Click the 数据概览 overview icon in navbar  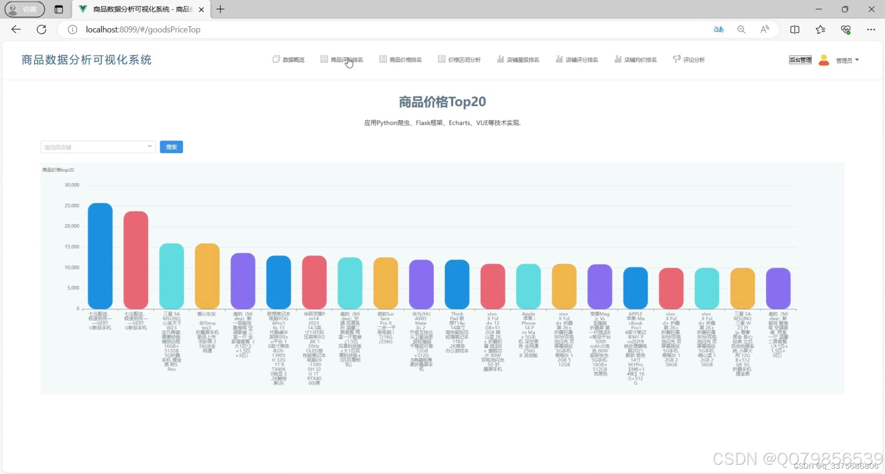(276, 59)
